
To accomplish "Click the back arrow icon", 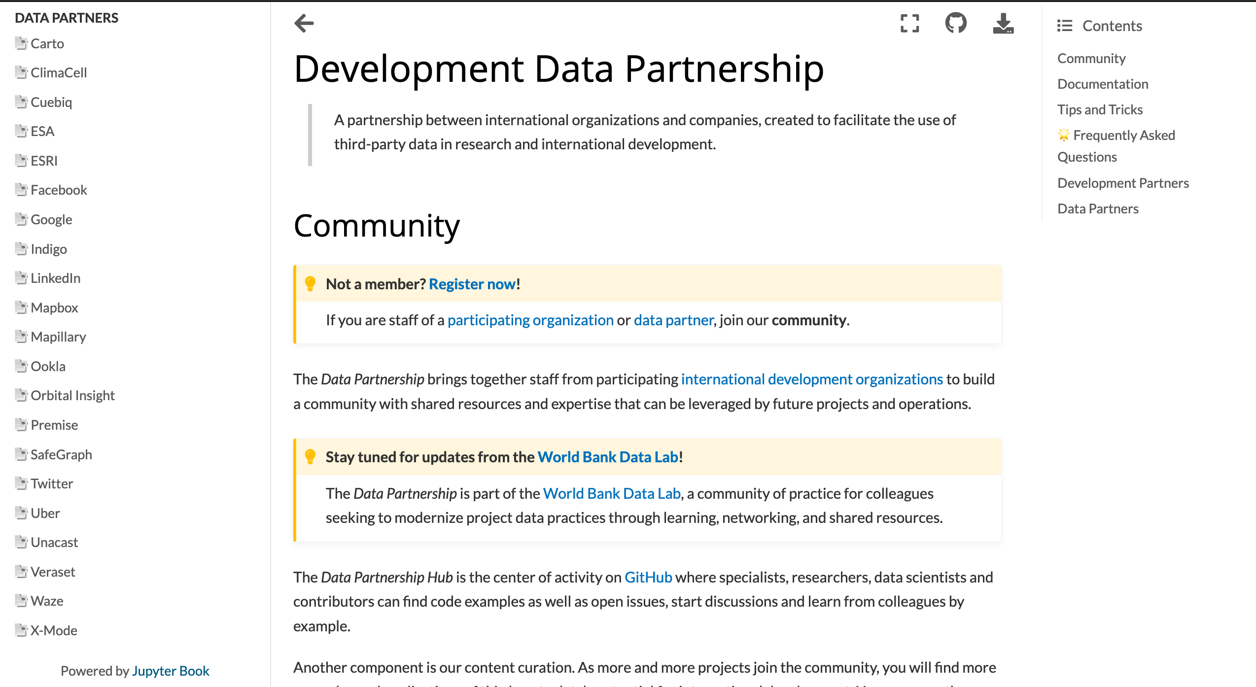I will point(304,23).
